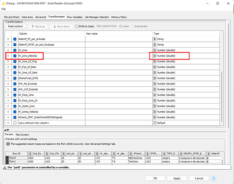Screen dimensions: 234x184
Task: Open the File Content tab
Action: tap(23, 135)
